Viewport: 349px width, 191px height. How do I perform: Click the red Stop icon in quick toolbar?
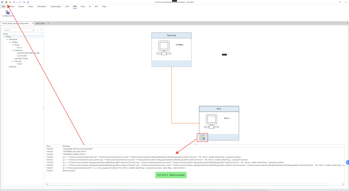point(10,2)
